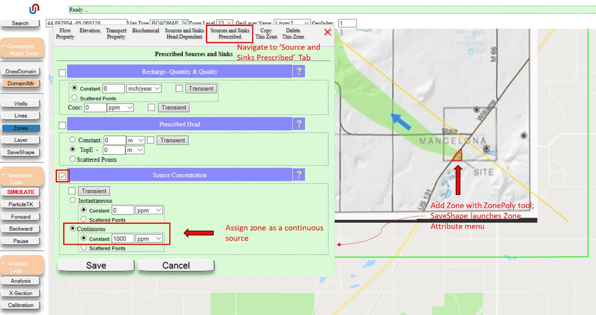This screenshot has width=596, height=315.
Task: Select the Continuous source radio button
Action: click(73, 228)
